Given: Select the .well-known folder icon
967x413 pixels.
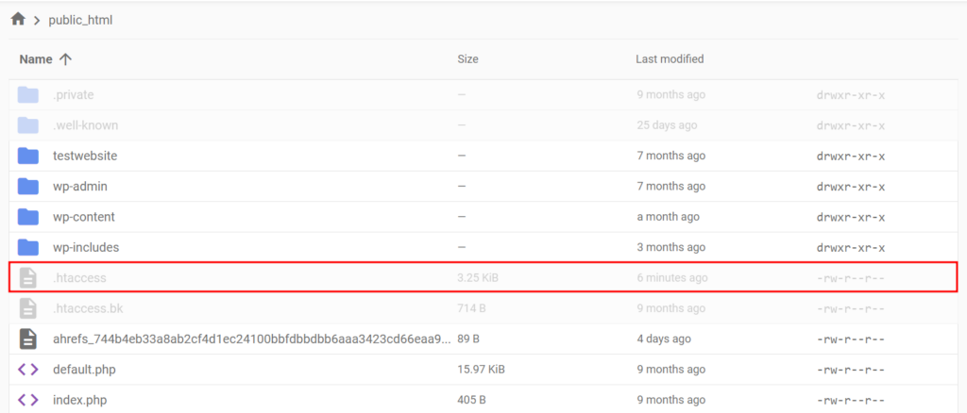Looking at the screenshot, I should tap(27, 125).
